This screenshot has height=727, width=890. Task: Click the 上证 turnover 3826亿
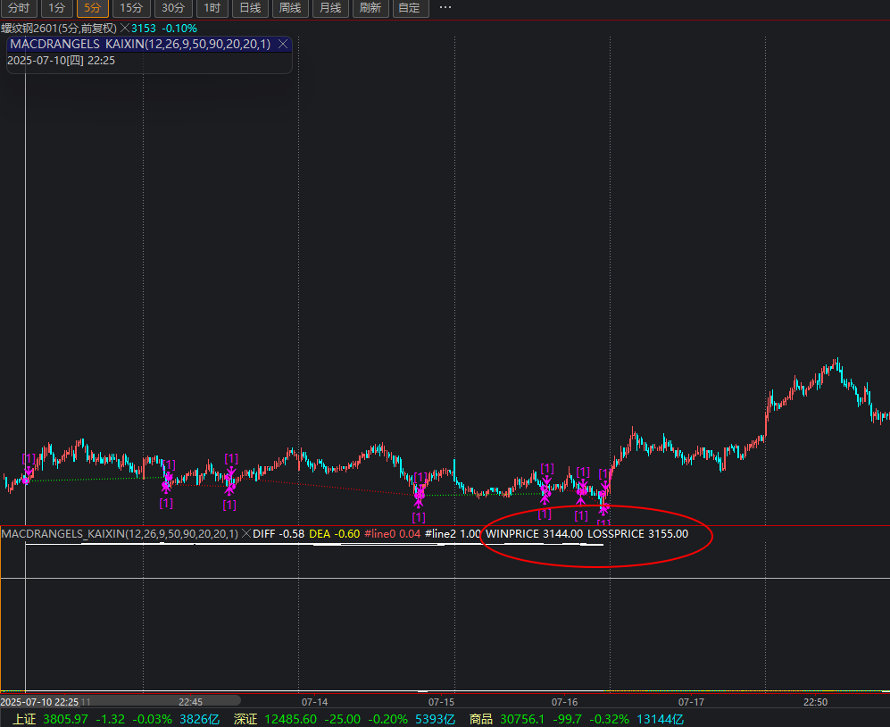point(200,719)
